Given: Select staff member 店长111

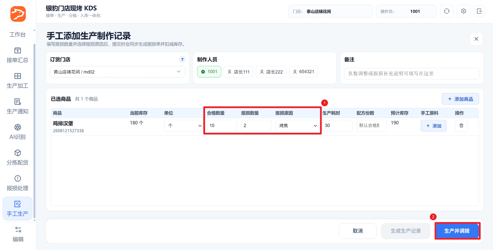Looking at the screenshot, I should [x=239, y=72].
